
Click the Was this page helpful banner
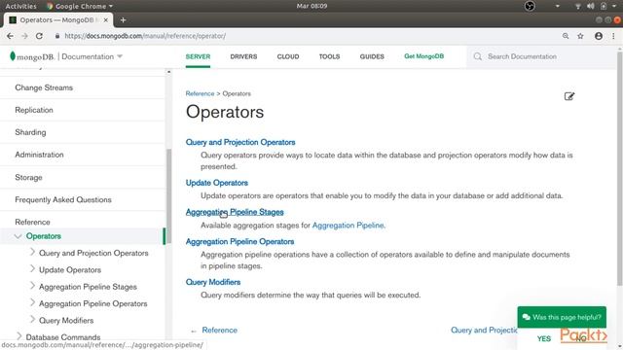click(562, 317)
